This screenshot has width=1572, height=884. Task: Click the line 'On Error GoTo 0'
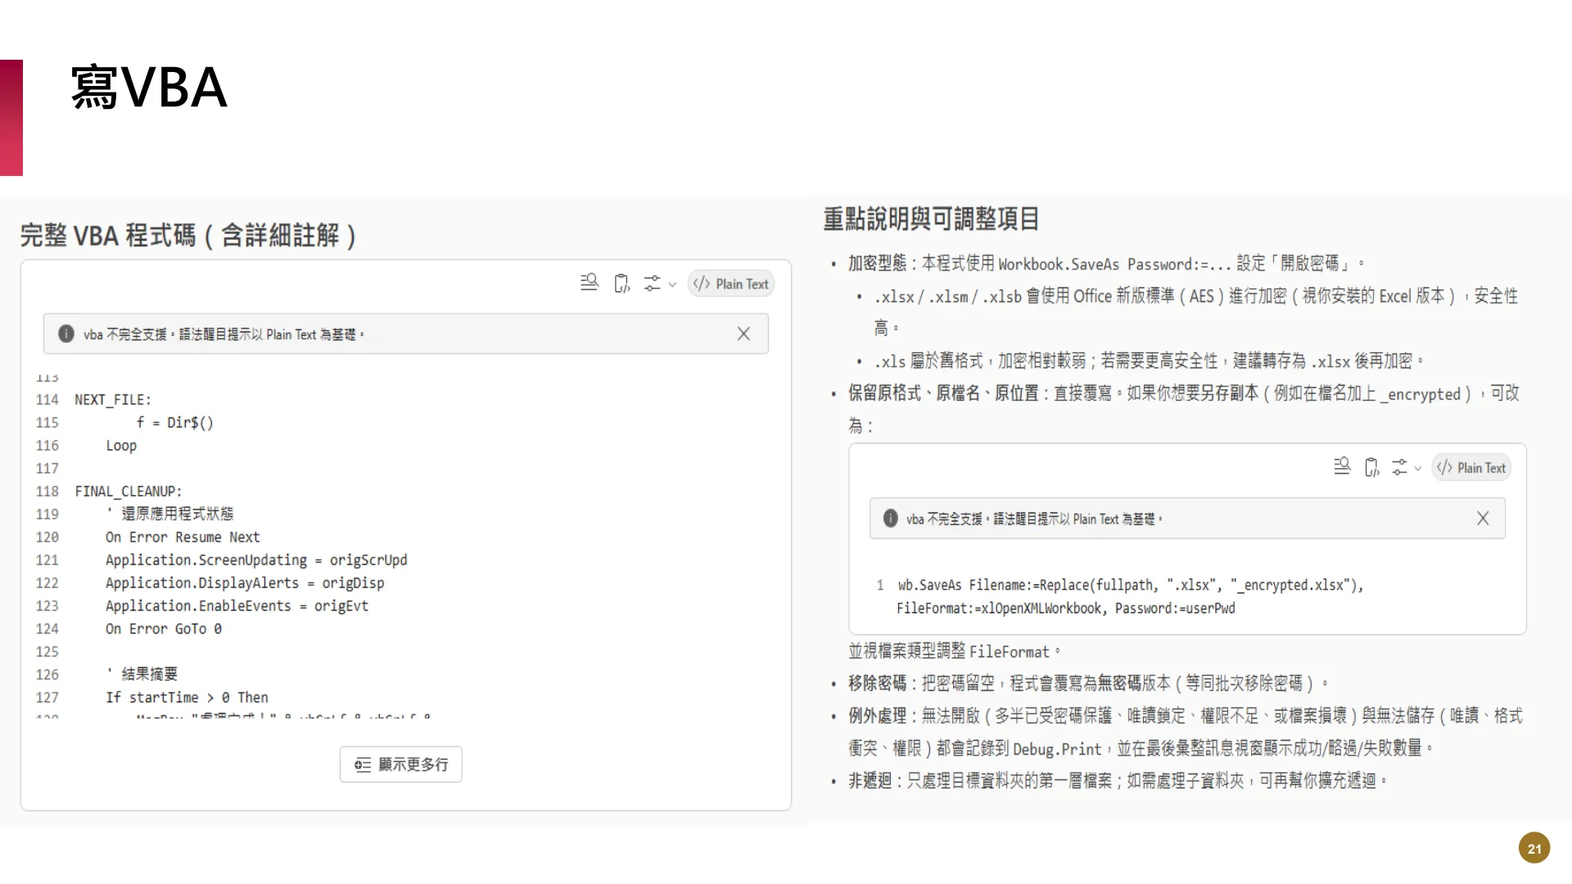click(164, 629)
